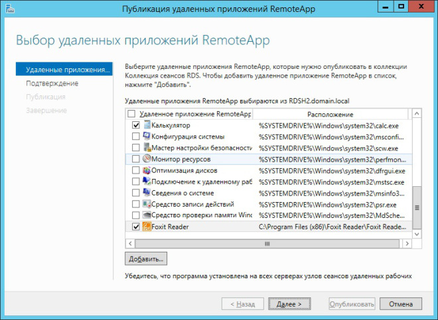Click the Калькулятор application icon

point(146,125)
